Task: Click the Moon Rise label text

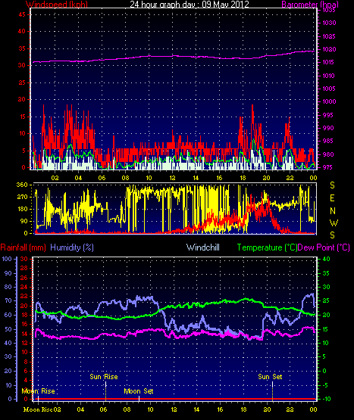Action: [x=39, y=391]
